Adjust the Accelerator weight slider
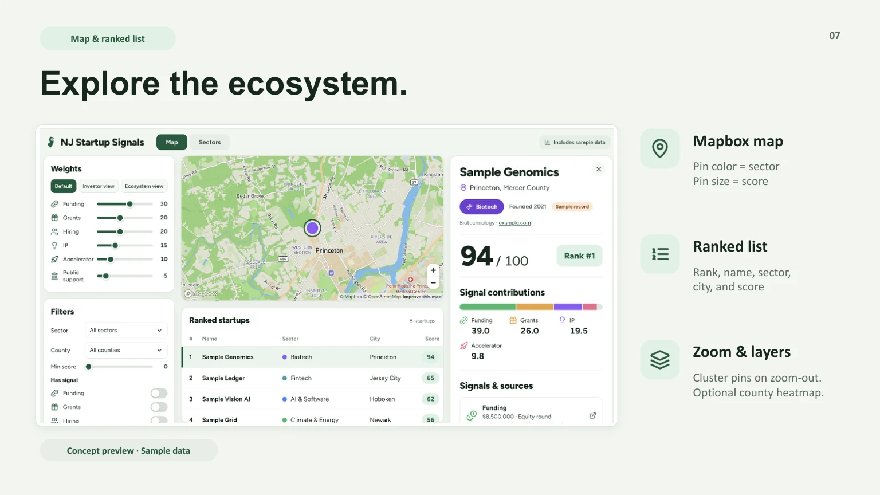Viewport: 880px width, 495px height. [x=125, y=260]
